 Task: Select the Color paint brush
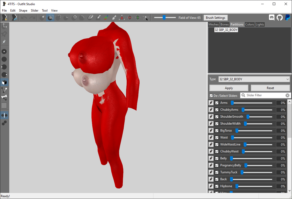106,18
